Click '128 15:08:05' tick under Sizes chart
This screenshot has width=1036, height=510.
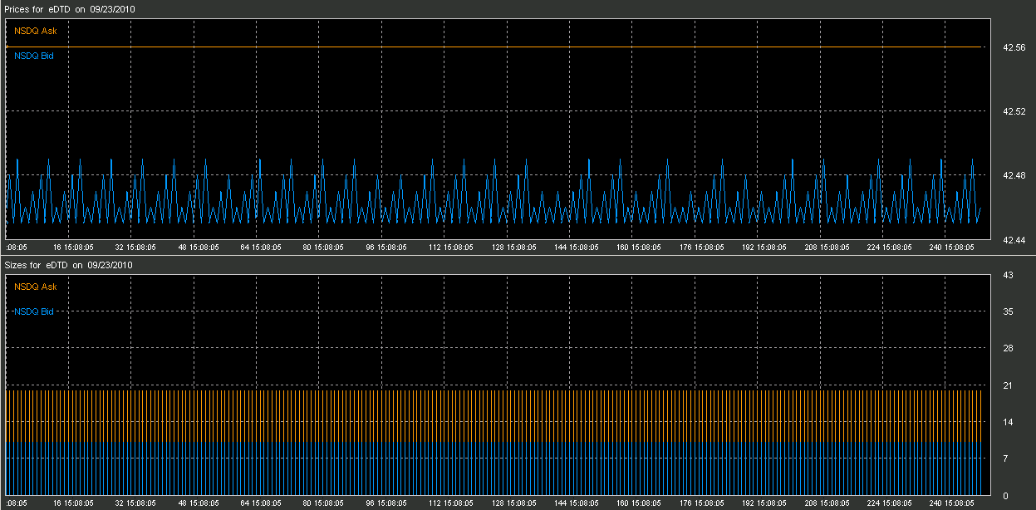pos(513,503)
